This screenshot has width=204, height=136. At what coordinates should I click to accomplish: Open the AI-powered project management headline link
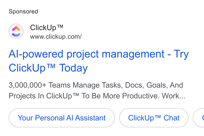(99, 61)
